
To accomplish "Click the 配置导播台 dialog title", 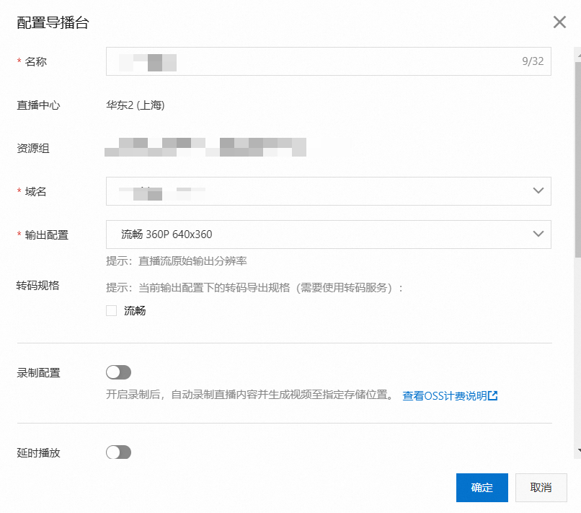I will [x=53, y=23].
